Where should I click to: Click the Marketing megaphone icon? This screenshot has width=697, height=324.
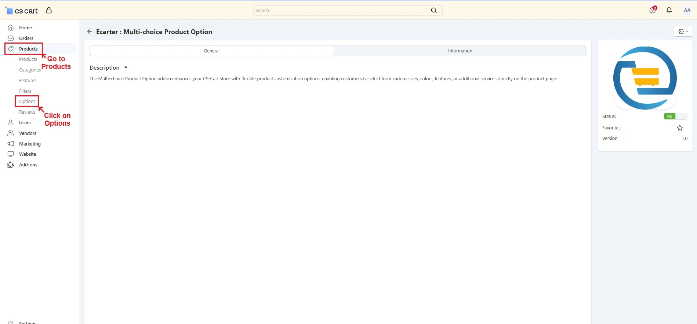(11, 144)
